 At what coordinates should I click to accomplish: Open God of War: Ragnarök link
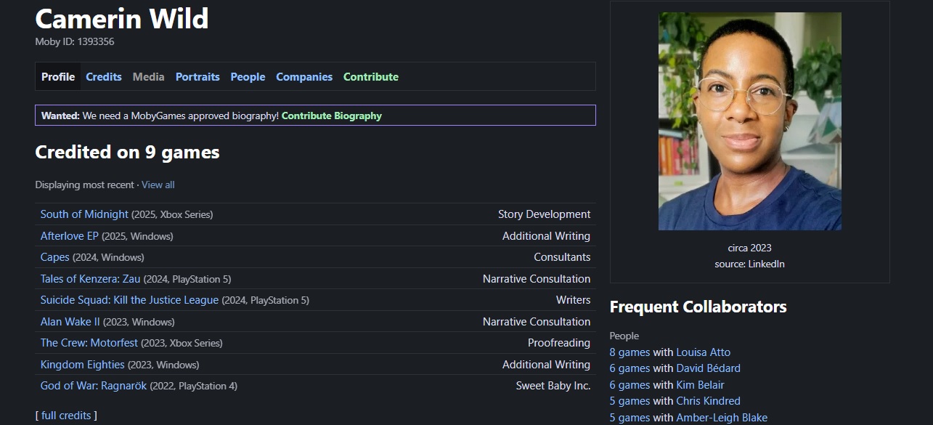coord(94,386)
